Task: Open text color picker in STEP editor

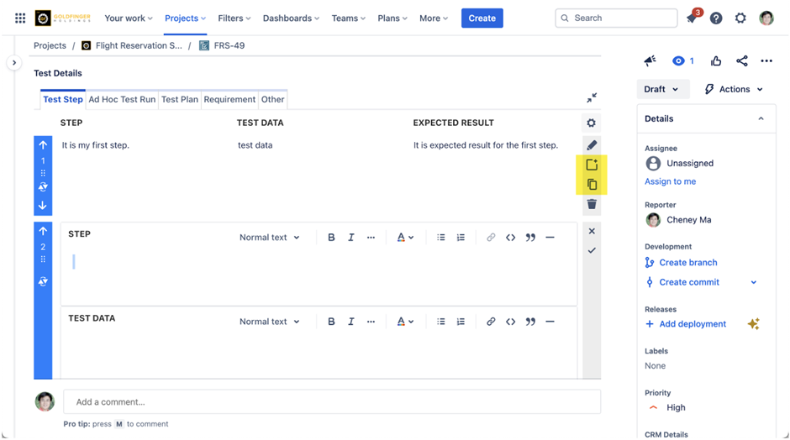Action: [404, 238]
